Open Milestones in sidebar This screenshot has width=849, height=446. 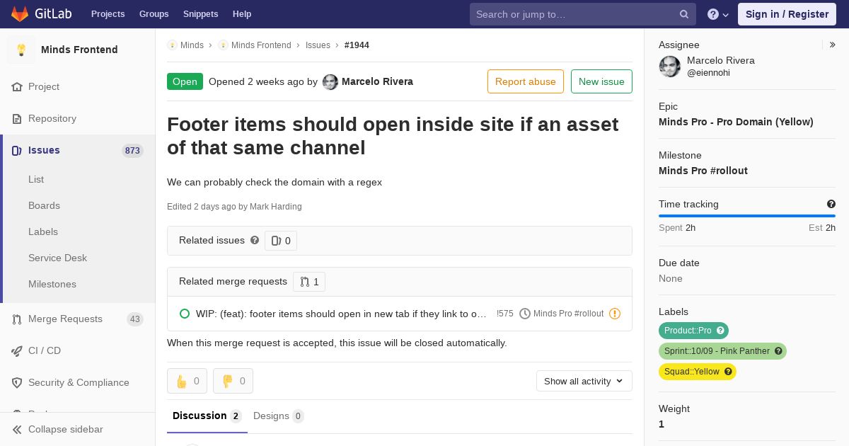(52, 285)
